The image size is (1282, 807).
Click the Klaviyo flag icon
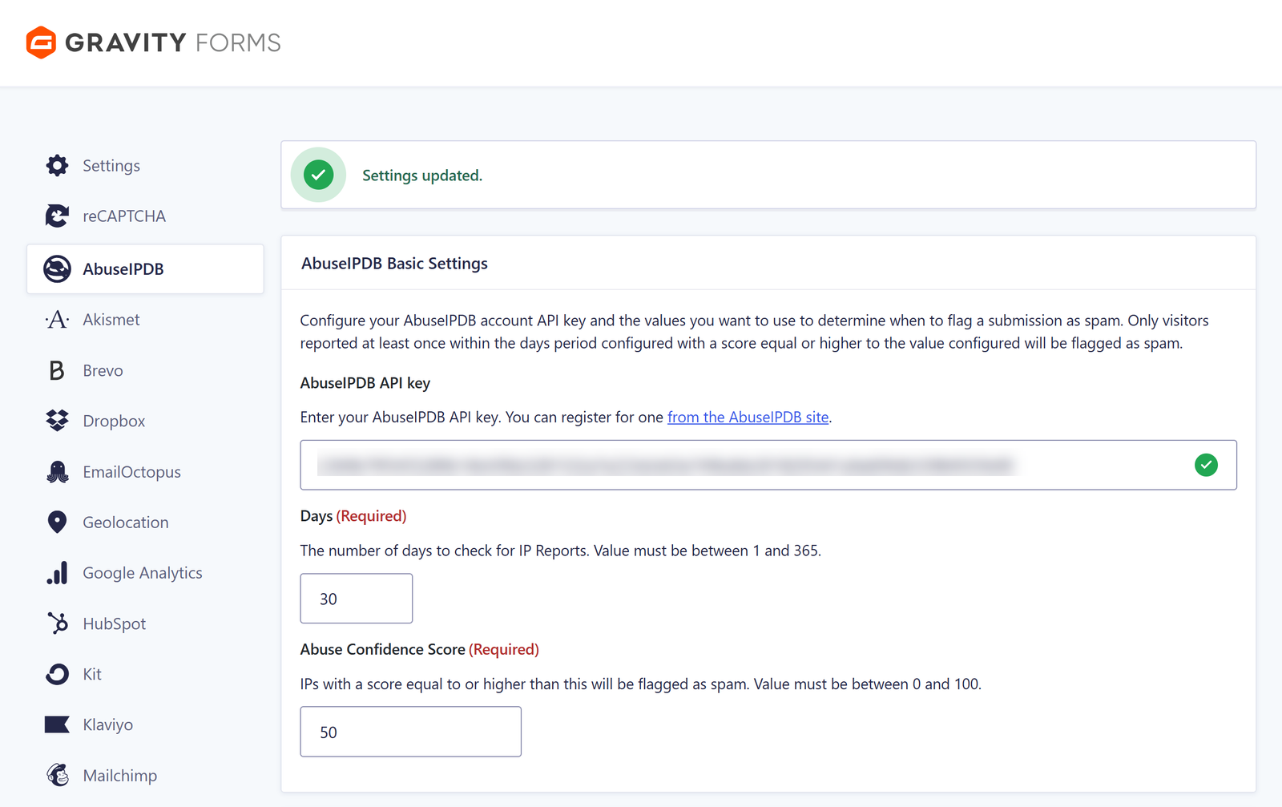[57, 724]
